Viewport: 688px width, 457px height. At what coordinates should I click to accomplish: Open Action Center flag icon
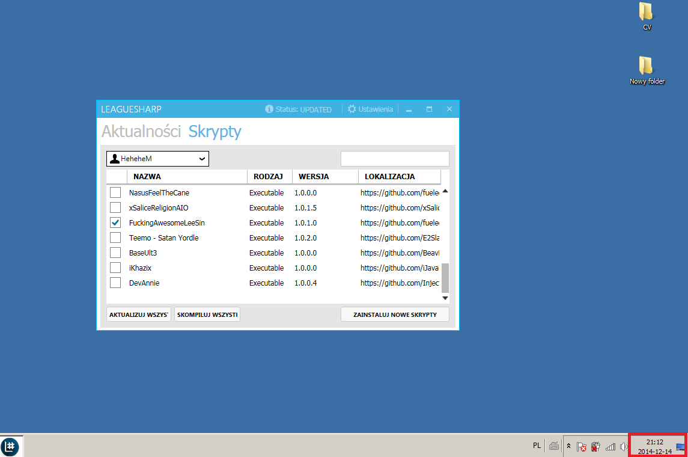pyautogui.click(x=582, y=446)
